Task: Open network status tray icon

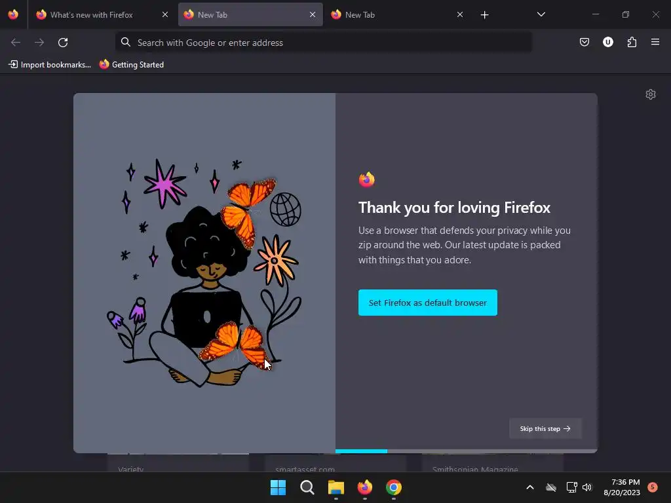Action: (x=571, y=487)
